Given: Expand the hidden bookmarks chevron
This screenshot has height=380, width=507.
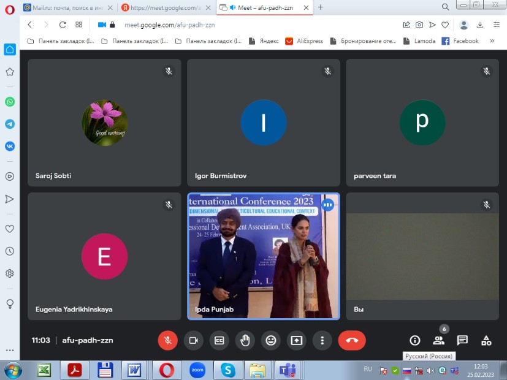Looking at the screenshot, I should 492,41.
